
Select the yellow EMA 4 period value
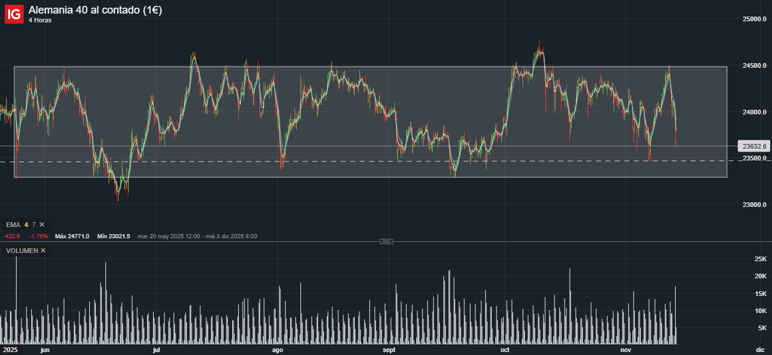[x=26, y=225]
